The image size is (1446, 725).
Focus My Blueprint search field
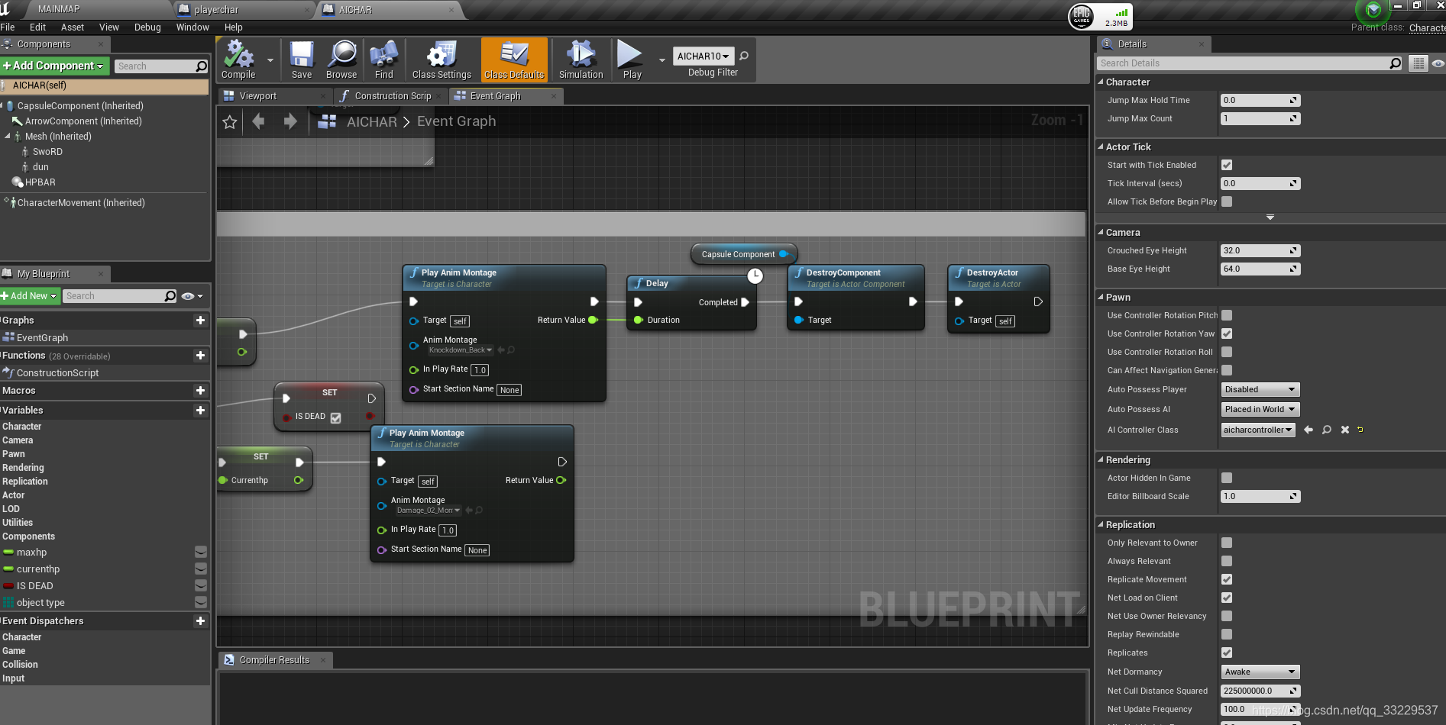tap(120, 296)
